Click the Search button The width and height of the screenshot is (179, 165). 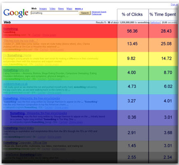tap(85, 13)
